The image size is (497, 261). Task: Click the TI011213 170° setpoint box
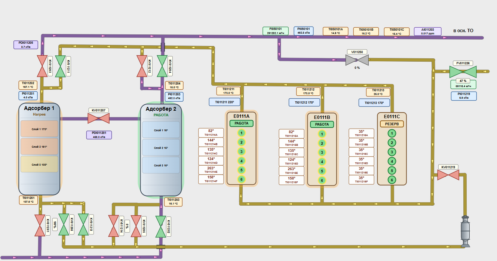374,102
